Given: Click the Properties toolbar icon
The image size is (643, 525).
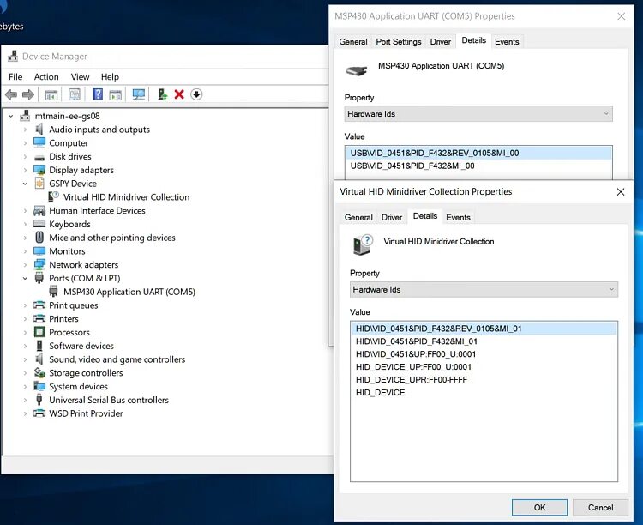Looking at the screenshot, I should click(x=75, y=95).
